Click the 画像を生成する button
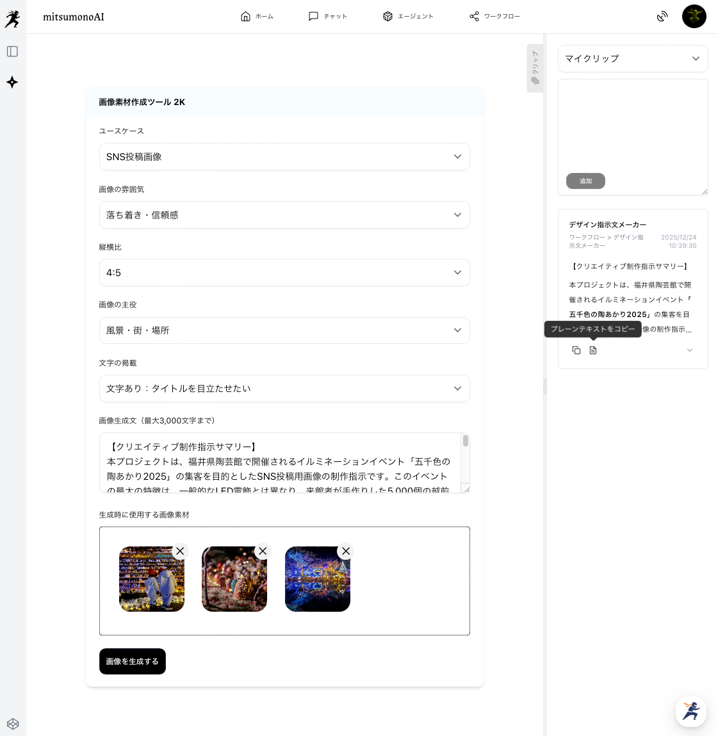 (133, 661)
